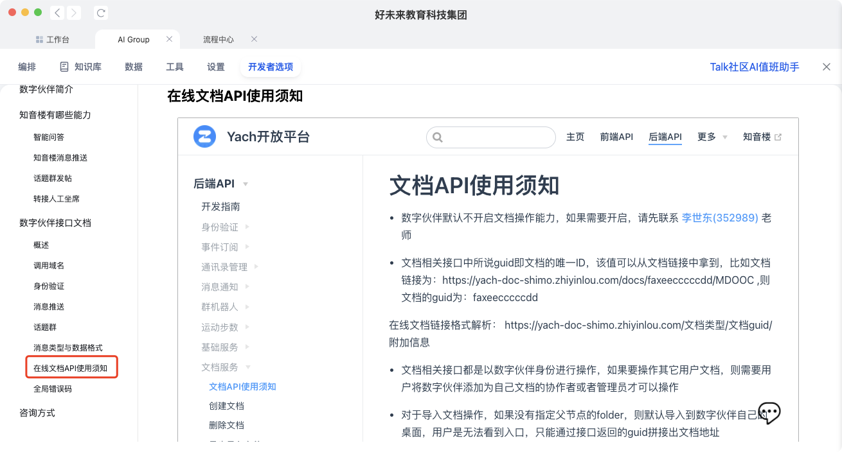
Task: Open the 知音楼 external link
Action: 762,137
